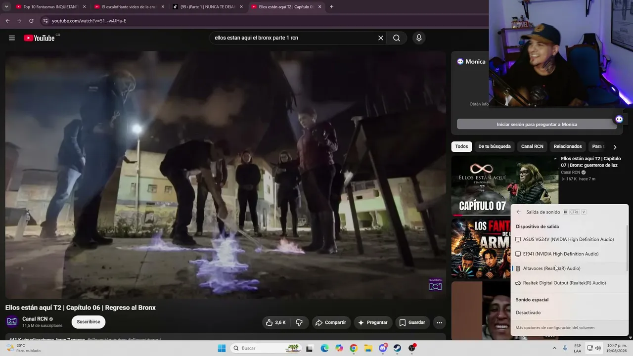Clear the YouTube search box text
The height and width of the screenshot is (356, 633).
381,38
